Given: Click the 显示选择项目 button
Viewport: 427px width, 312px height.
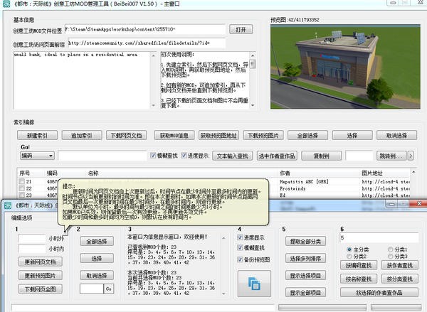Looking at the screenshot, I should pos(305,276).
